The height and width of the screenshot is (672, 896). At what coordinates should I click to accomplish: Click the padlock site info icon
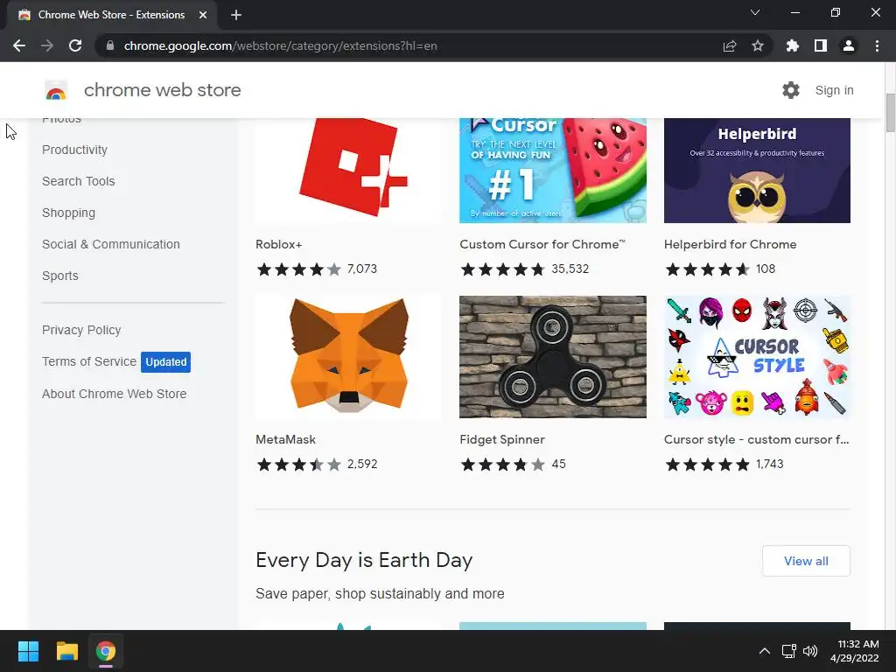(110, 45)
